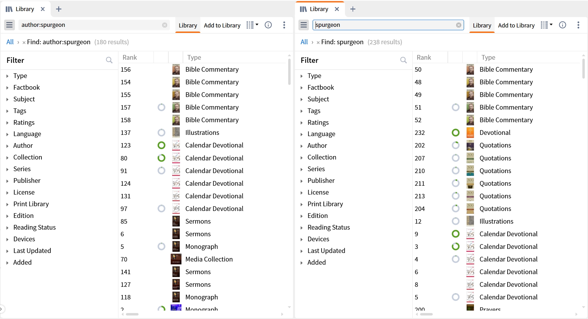Expand Collection filter in right panel
This screenshot has height=319, width=588.
coord(302,158)
